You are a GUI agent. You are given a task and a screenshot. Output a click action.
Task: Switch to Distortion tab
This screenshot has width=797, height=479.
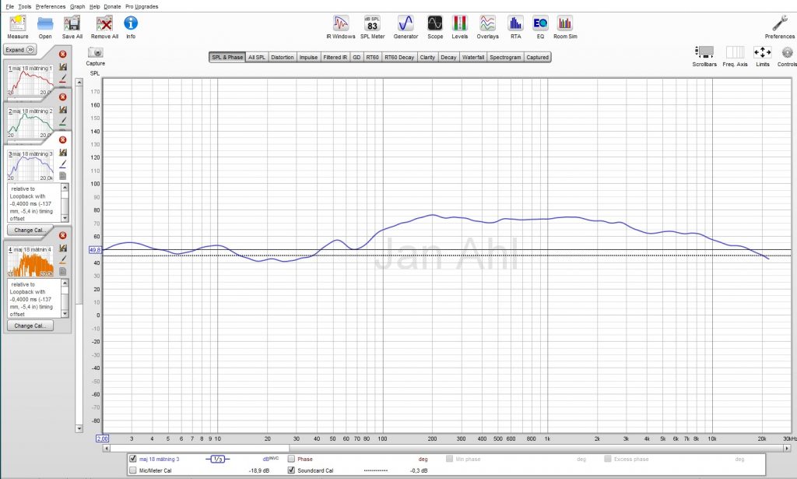coord(282,58)
